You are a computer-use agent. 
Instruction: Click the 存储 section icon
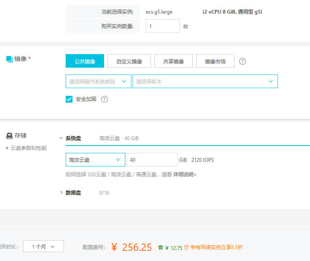click(9, 136)
